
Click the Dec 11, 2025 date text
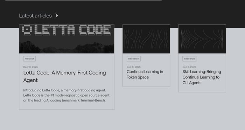coord(134,67)
